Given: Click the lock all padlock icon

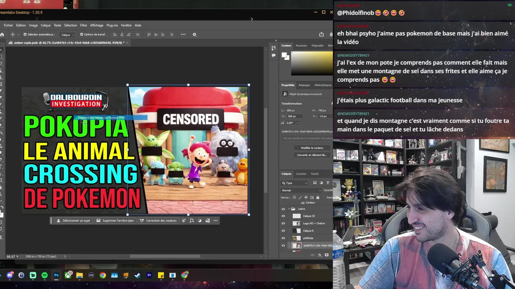Looking at the screenshot, I should pos(318,197).
